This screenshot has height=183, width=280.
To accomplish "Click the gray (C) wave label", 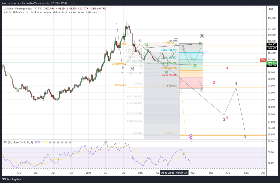I will coord(202,90).
